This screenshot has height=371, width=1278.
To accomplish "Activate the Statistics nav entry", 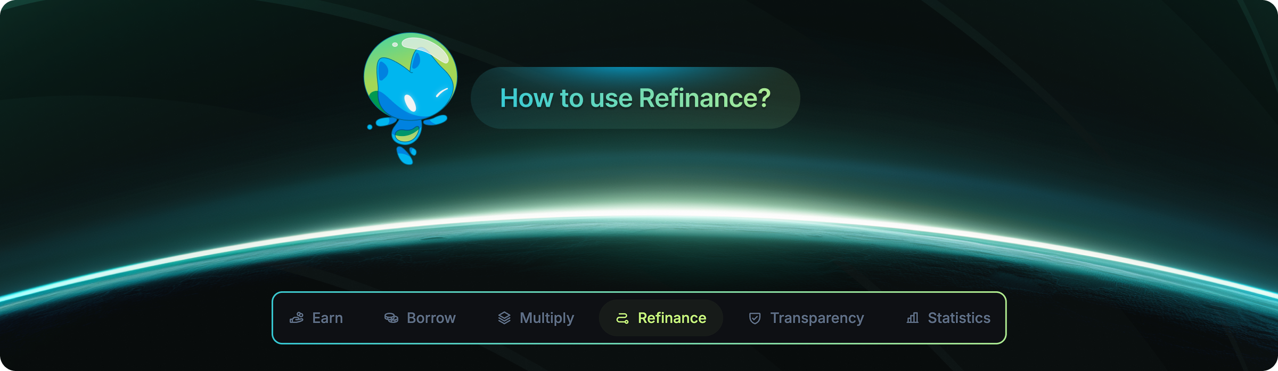I will [x=947, y=318].
